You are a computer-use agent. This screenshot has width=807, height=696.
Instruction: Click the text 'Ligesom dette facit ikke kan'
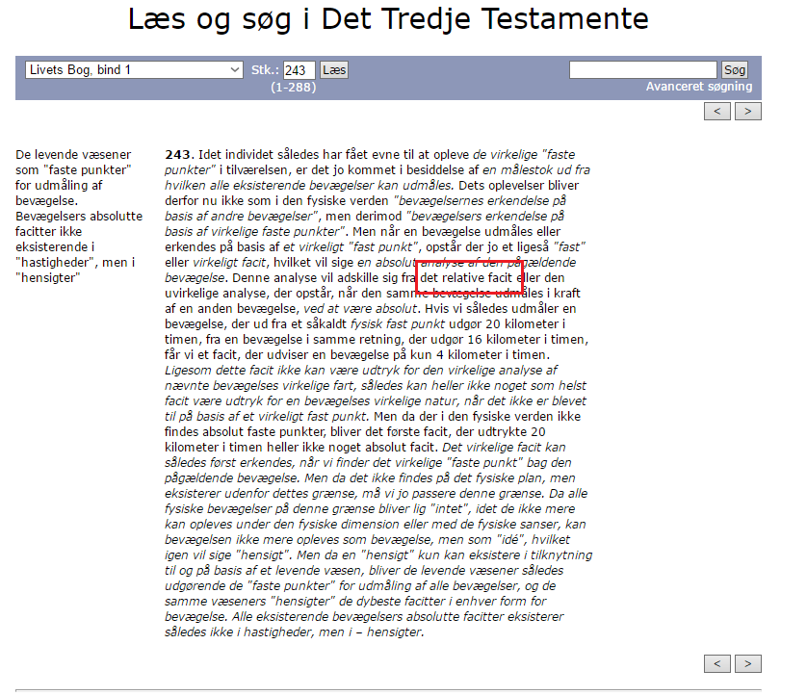point(243,371)
